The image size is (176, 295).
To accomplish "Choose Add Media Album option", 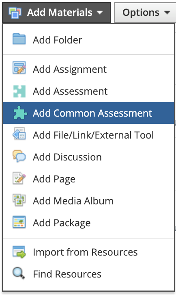I will 88,201.
